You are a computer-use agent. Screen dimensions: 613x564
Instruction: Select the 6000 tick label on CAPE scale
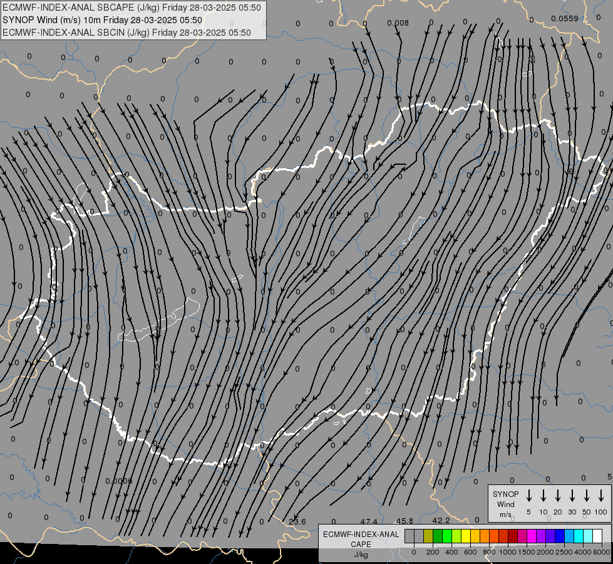602,552
